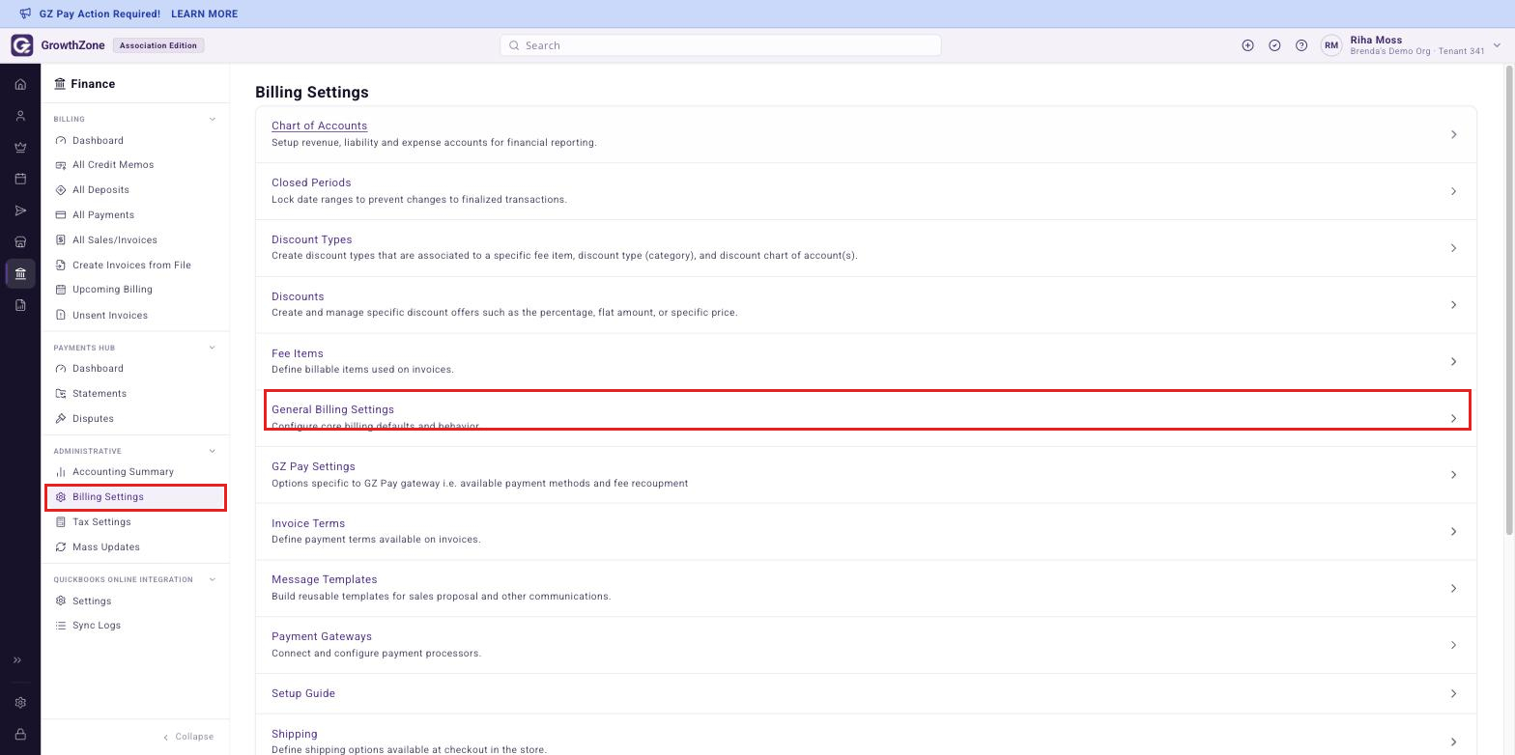Expand the Chart of Accounts row arrow
1515x755 pixels.
[x=1453, y=134]
